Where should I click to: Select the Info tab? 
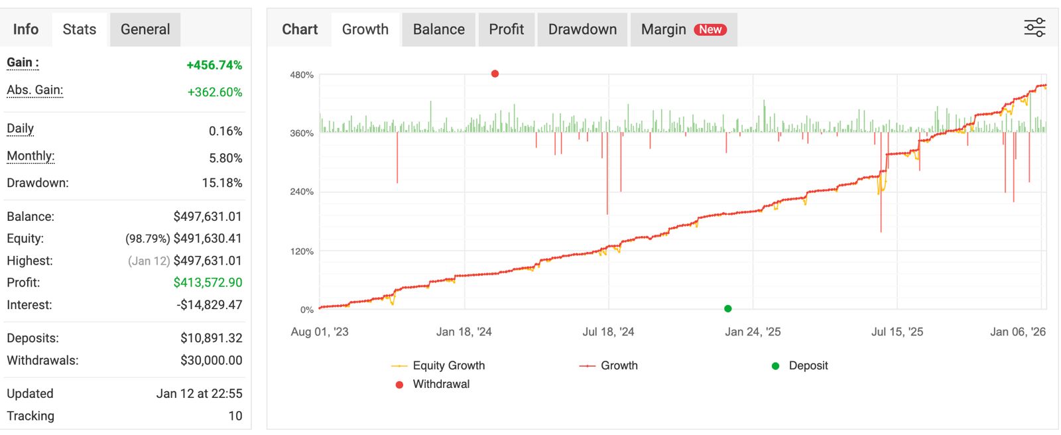coord(26,29)
